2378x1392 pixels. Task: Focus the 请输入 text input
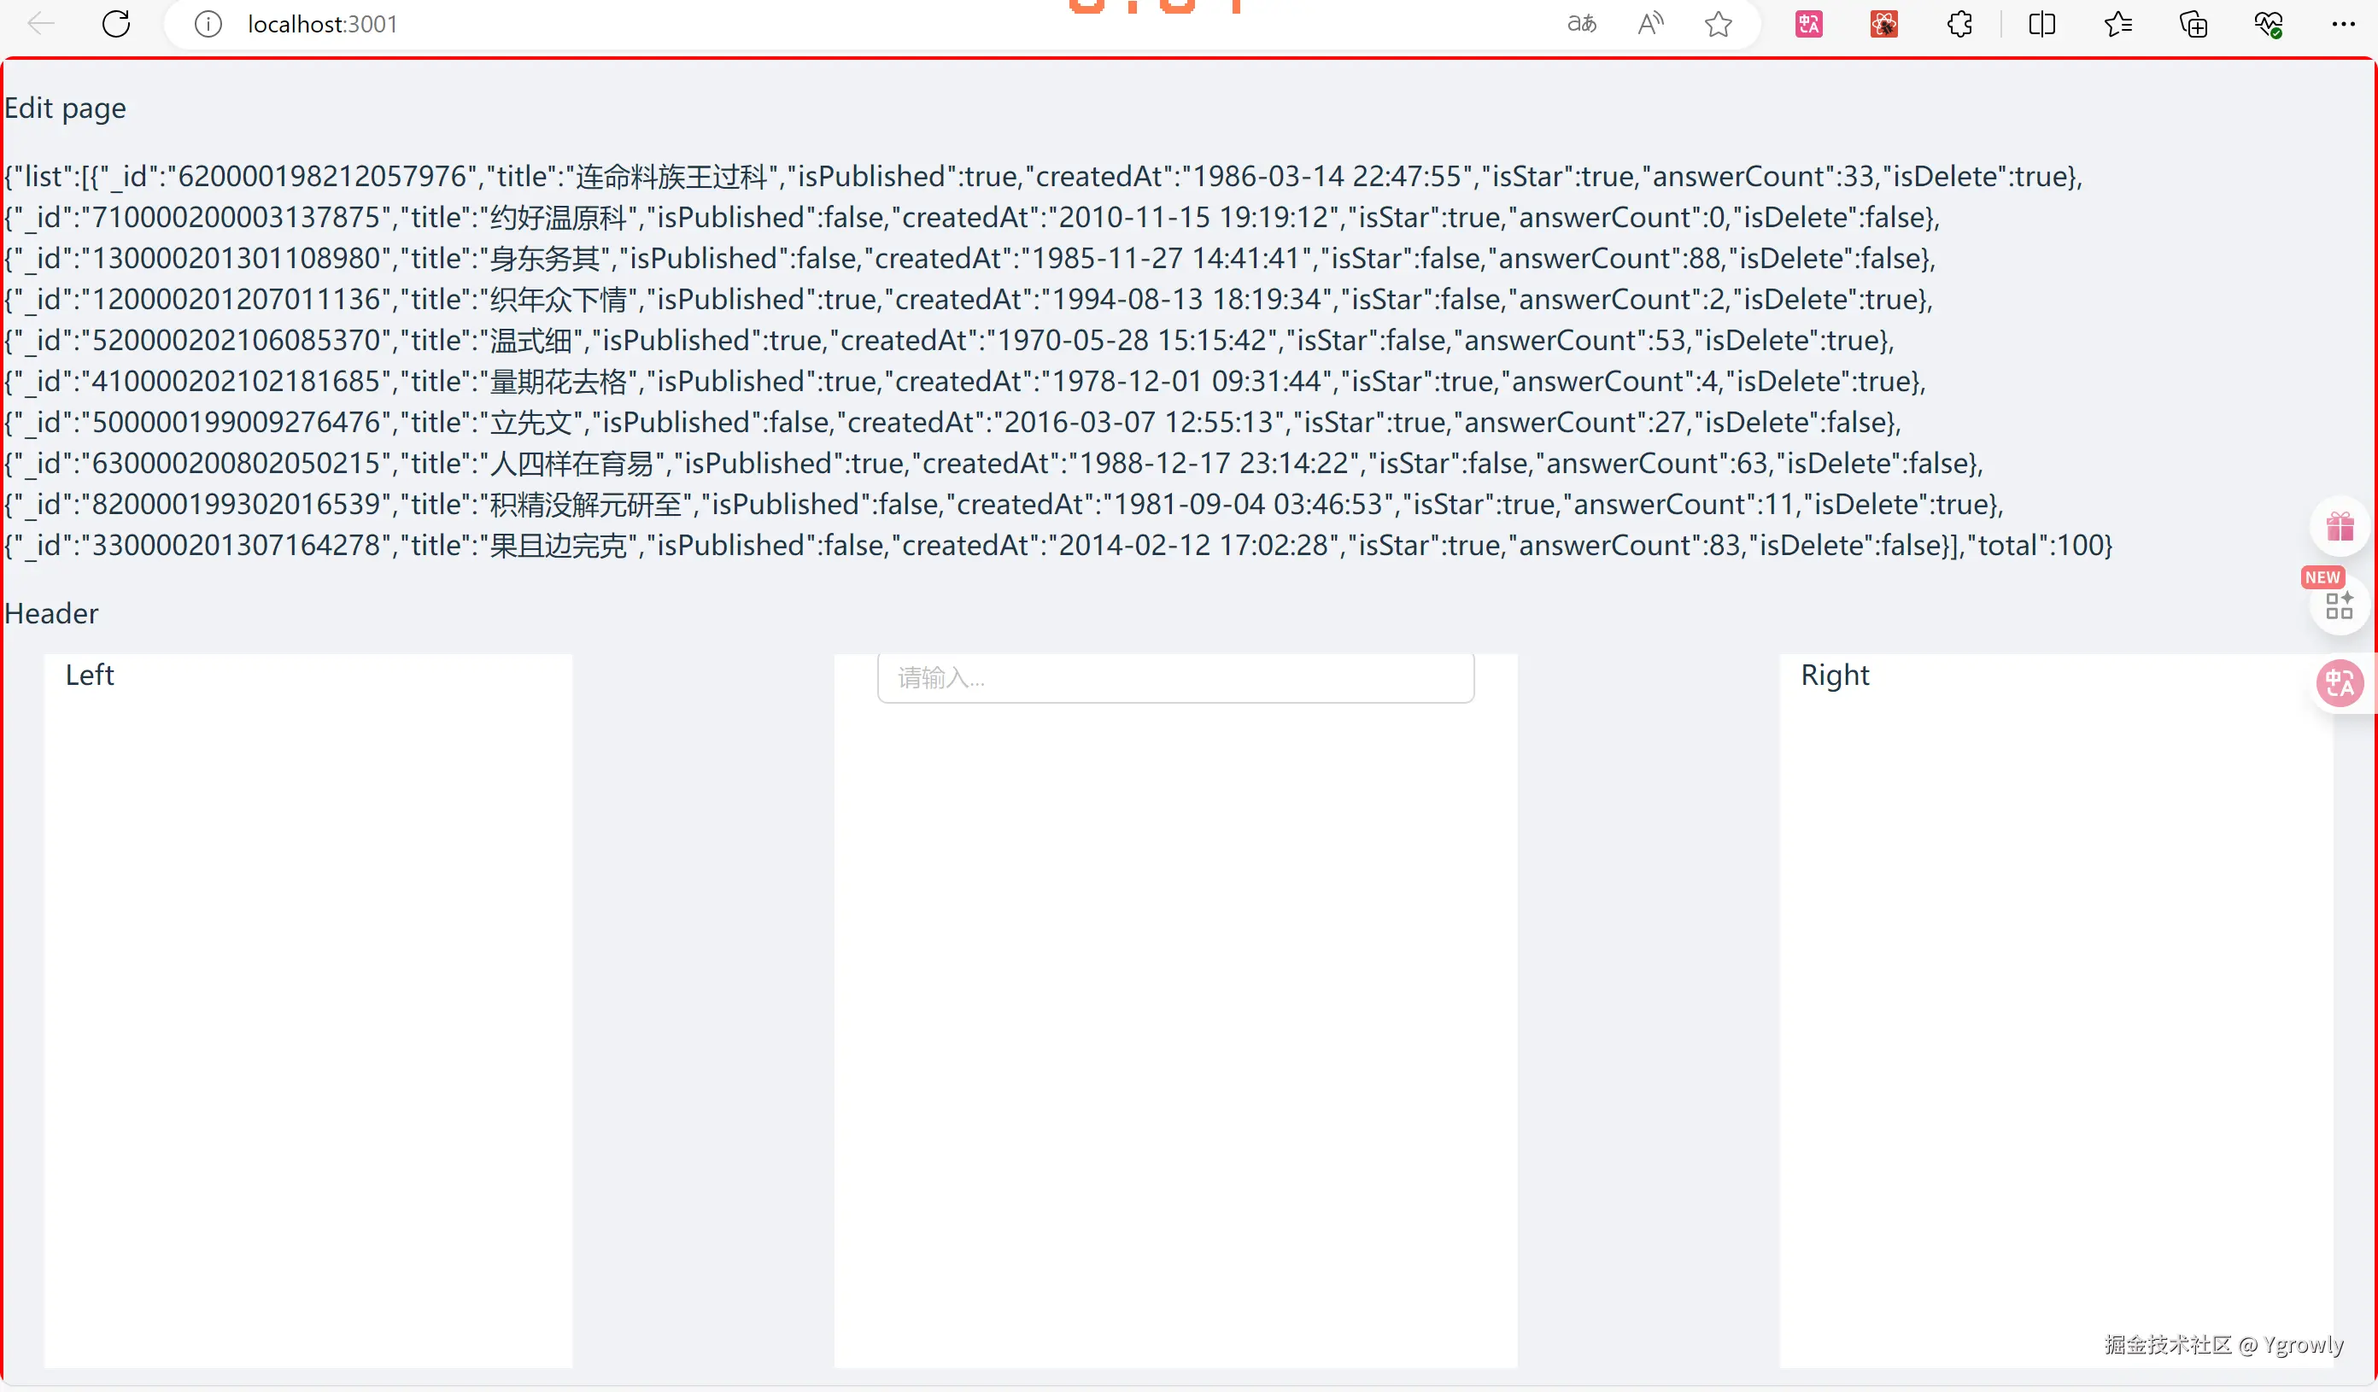tap(1174, 677)
